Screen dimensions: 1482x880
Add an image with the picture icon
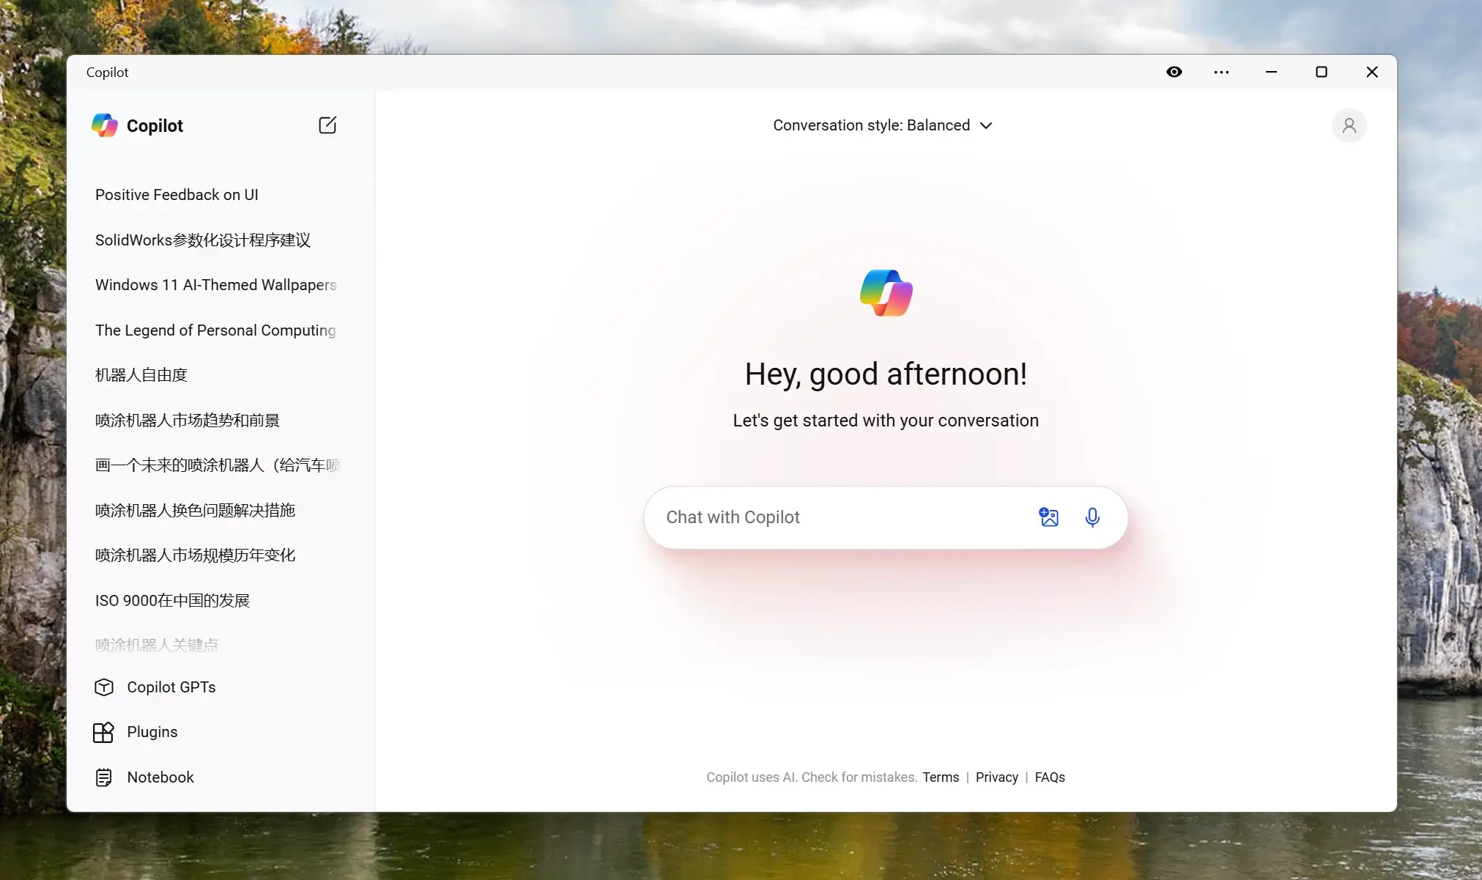(1048, 517)
